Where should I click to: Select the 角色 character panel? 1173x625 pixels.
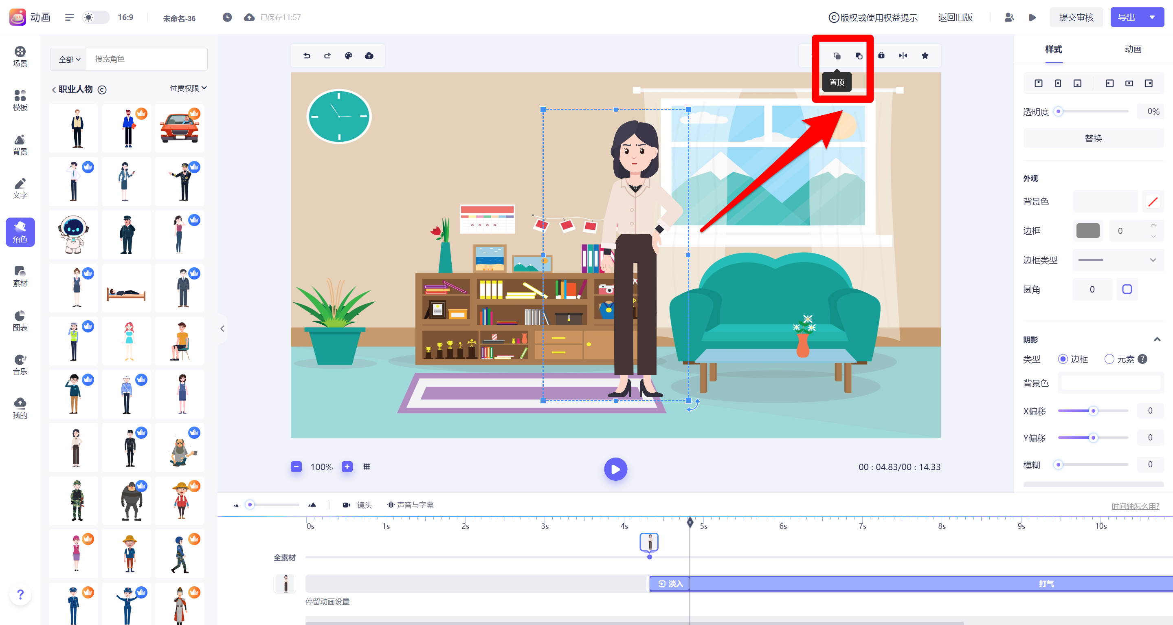coord(20,232)
